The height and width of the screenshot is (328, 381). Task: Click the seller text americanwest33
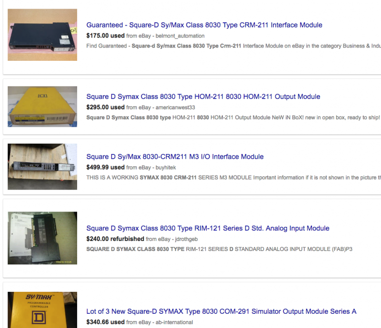(175, 107)
